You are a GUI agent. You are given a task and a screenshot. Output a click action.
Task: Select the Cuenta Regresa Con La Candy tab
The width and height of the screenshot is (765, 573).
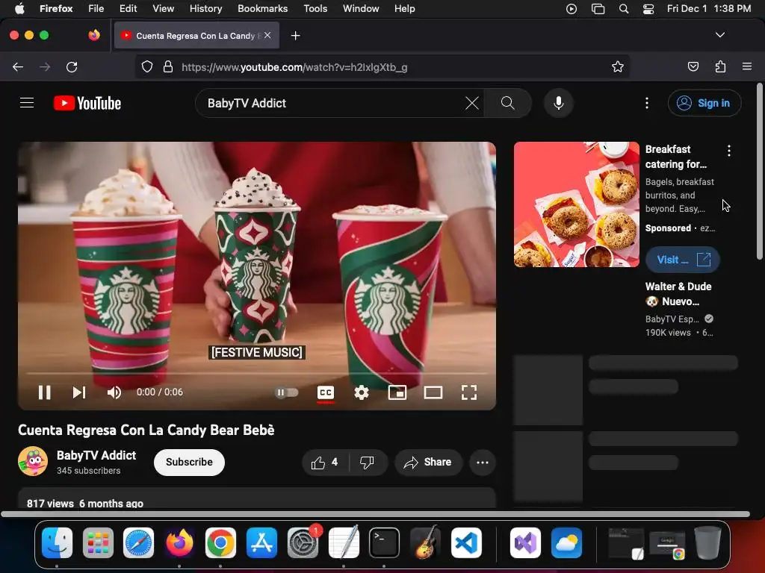coord(196,35)
